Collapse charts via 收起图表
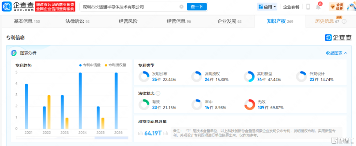 coord(337,53)
